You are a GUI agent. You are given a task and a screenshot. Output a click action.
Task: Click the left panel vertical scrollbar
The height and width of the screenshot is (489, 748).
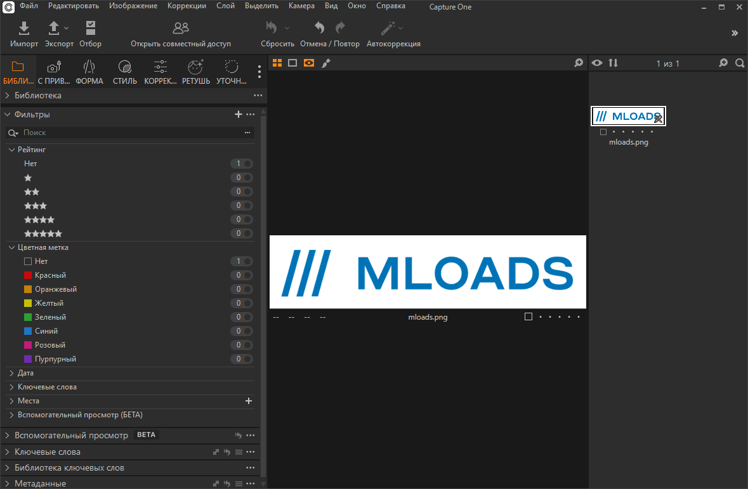click(263, 296)
